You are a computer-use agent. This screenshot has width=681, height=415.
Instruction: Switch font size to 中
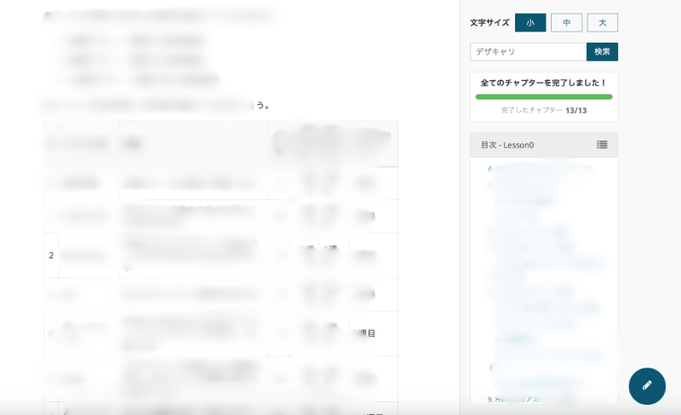pos(566,23)
